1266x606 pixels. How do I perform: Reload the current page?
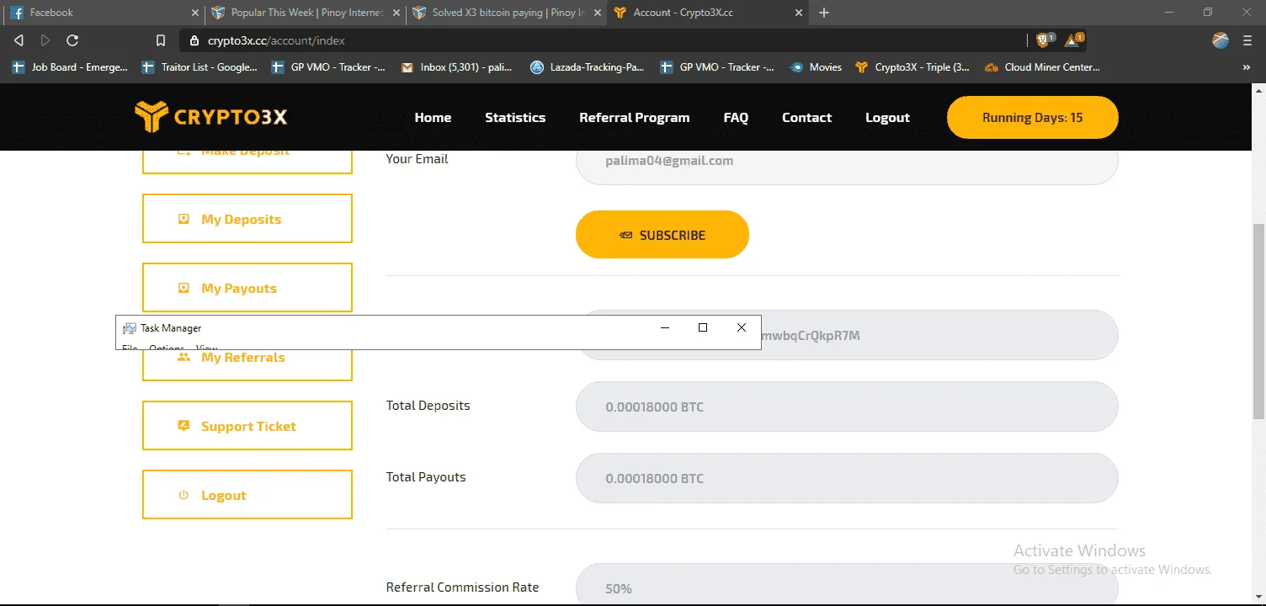72,40
